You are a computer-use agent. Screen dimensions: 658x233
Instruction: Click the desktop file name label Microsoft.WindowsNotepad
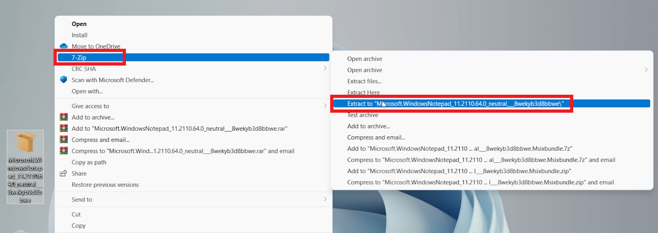(25, 180)
